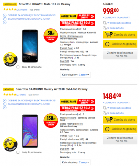Click the Odbierz za godzinę clock badge beside Samsung phone
139x166 pixels.
[10, 144]
